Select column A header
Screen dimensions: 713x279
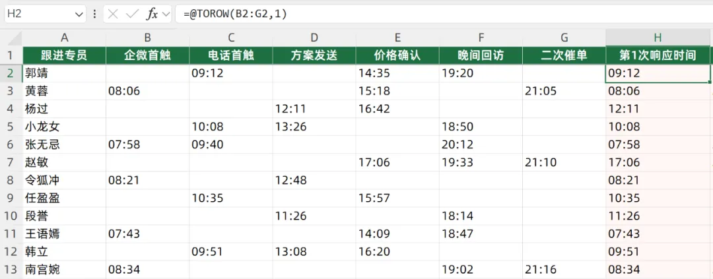click(x=64, y=38)
